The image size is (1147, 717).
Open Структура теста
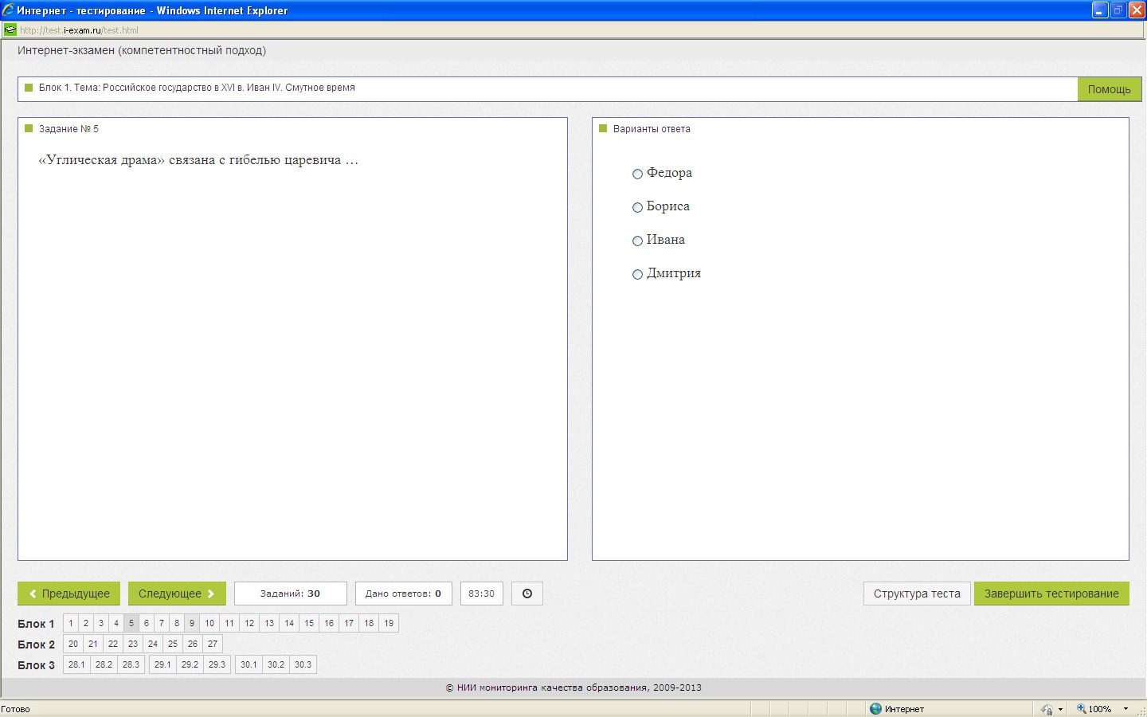click(917, 594)
